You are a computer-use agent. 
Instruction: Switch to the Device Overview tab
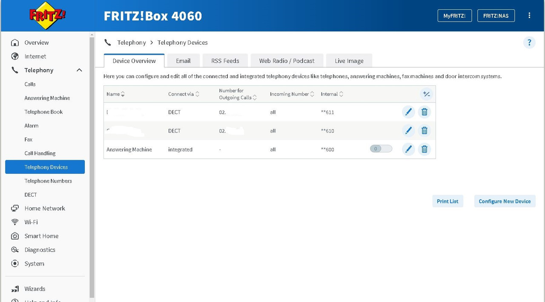coord(134,61)
